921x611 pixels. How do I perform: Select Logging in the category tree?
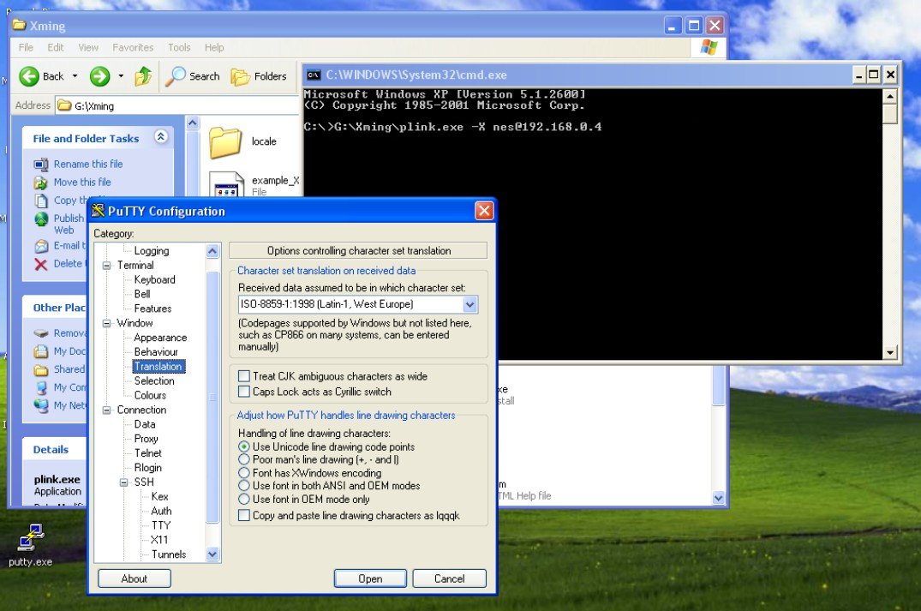152,251
